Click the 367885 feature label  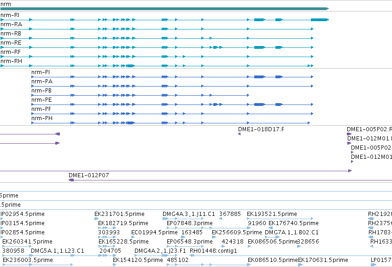(230, 214)
